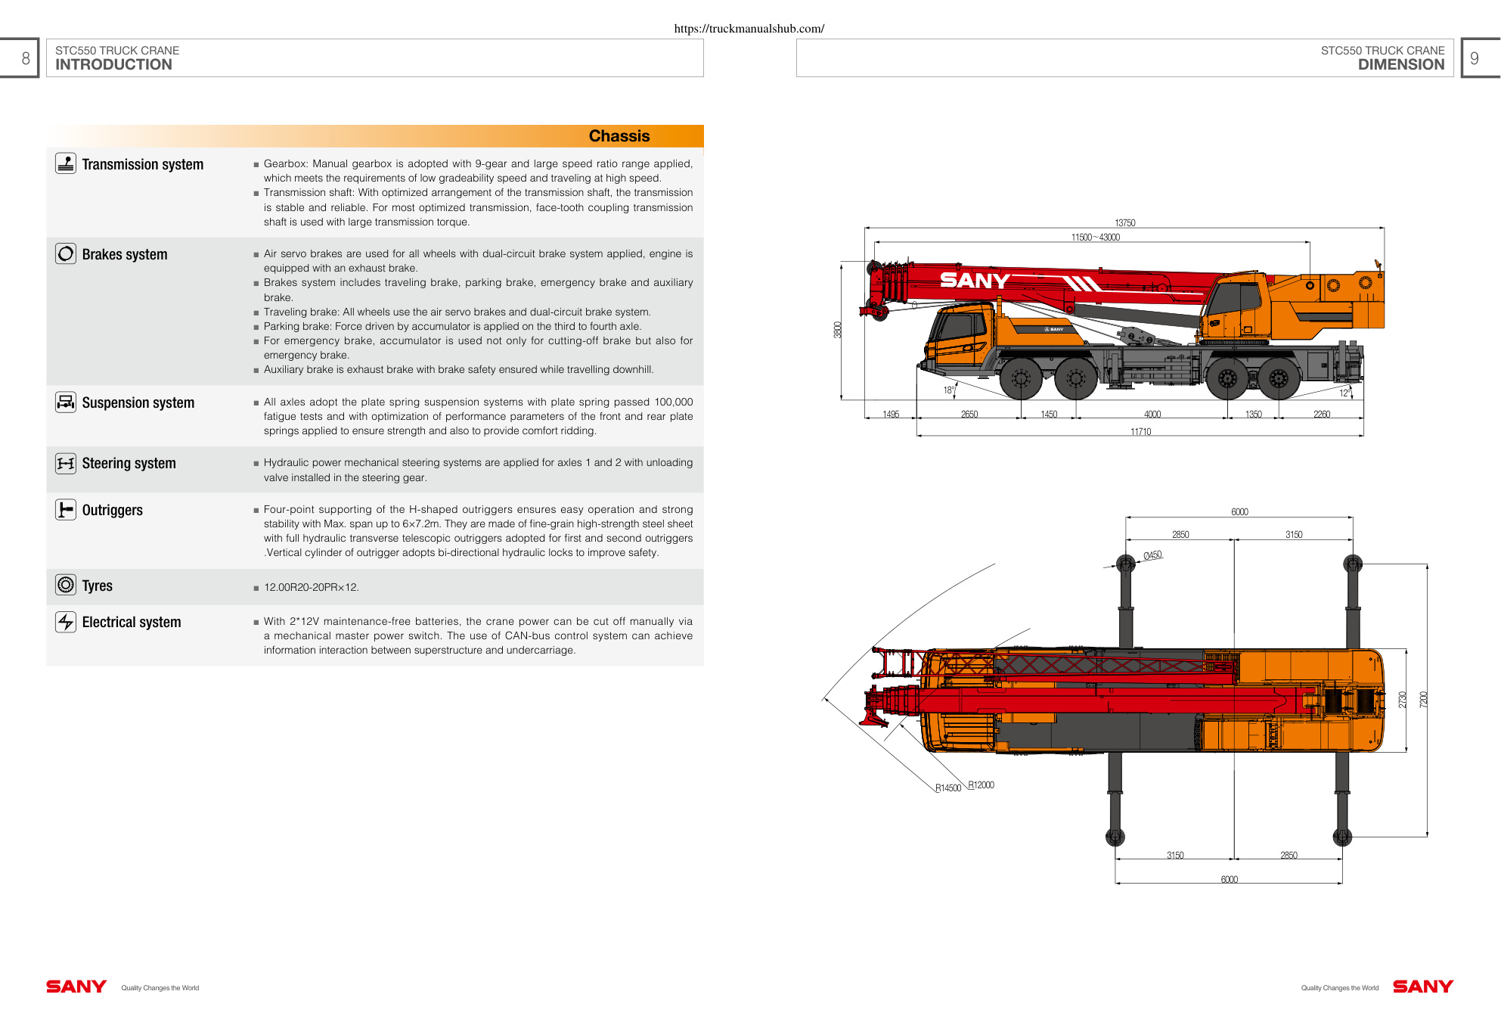Select the Tyres heading
The image size is (1501, 1019).
97,586
